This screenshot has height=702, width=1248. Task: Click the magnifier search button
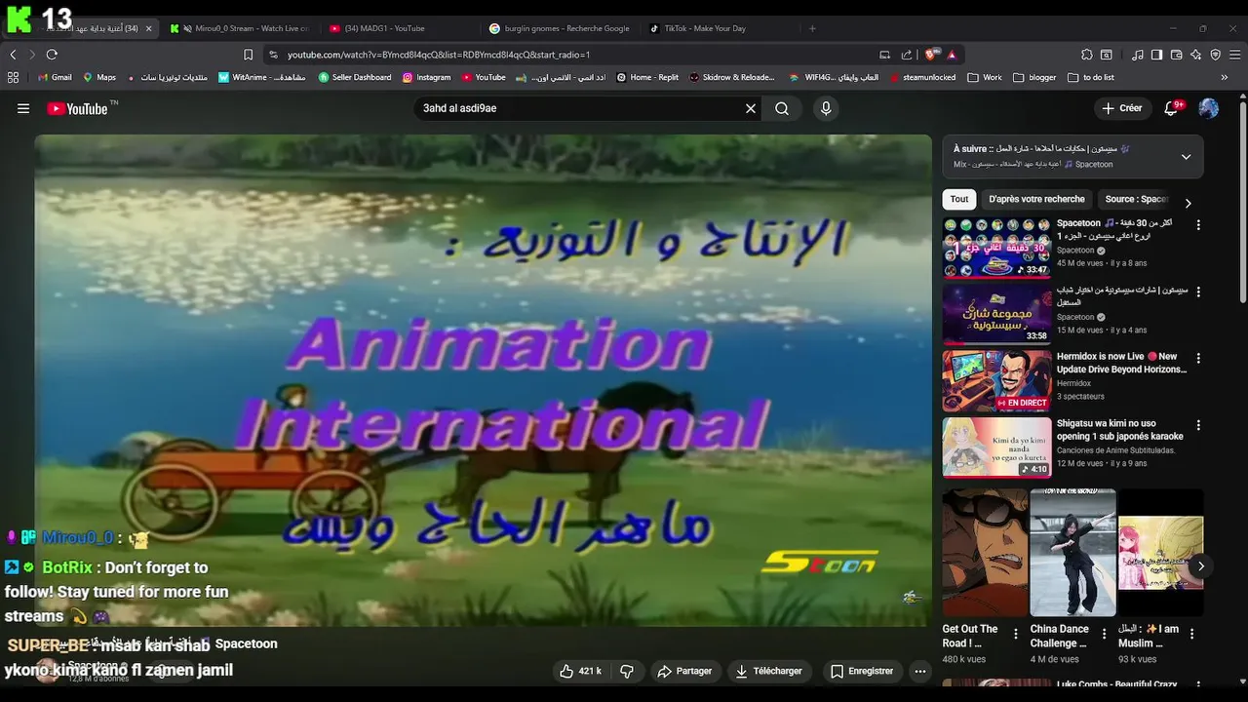782,108
